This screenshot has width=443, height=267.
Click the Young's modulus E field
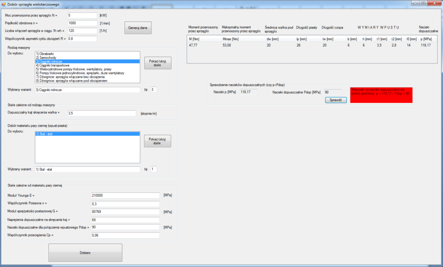(x=125, y=195)
